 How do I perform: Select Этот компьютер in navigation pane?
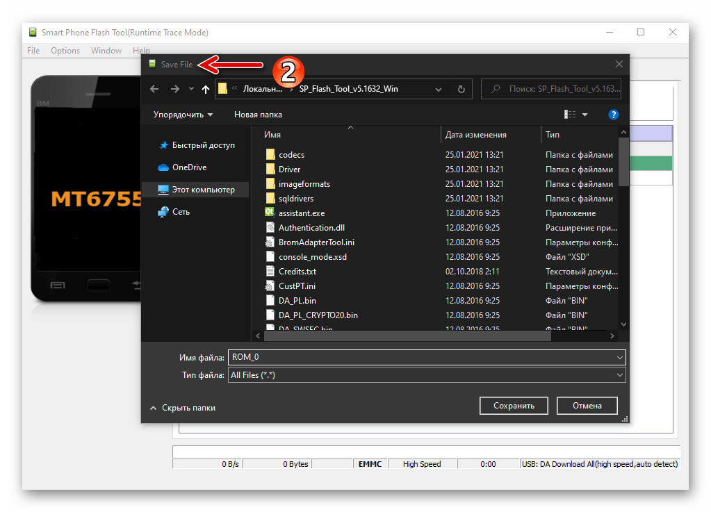tap(196, 190)
